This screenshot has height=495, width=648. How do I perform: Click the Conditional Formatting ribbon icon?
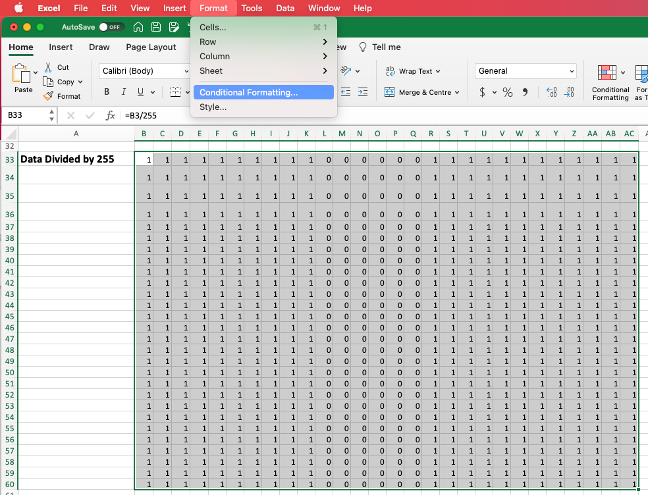607,73
